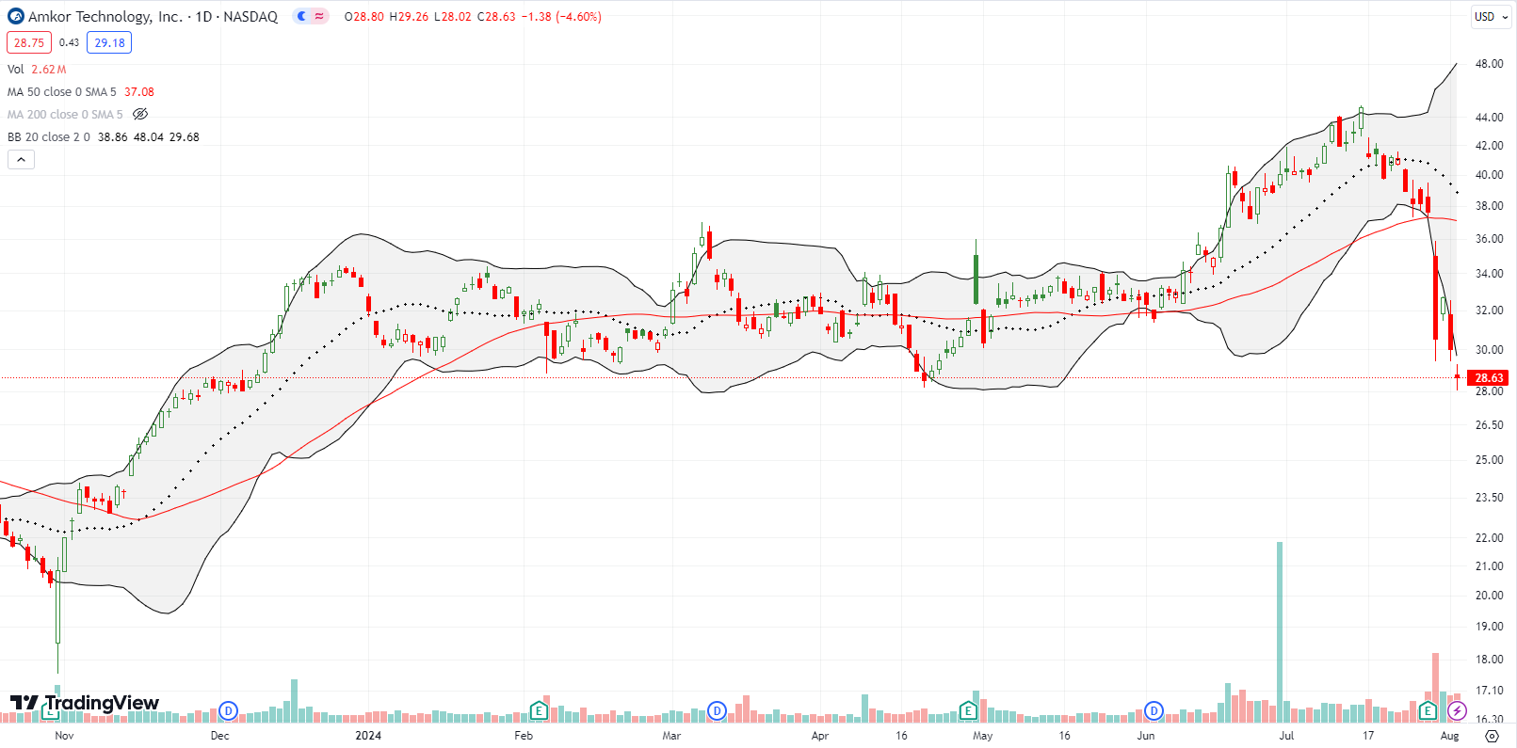The image size is (1517, 748).
Task: Click the 22.00 price axis label
Action: coord(1489,538)
